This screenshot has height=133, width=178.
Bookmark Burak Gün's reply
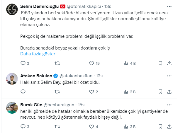pyautogui.click(x=160, y=127)
